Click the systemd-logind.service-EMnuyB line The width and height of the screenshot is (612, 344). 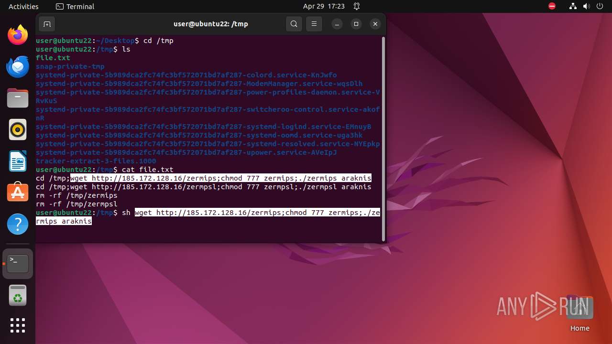click(x=204, y=127)
